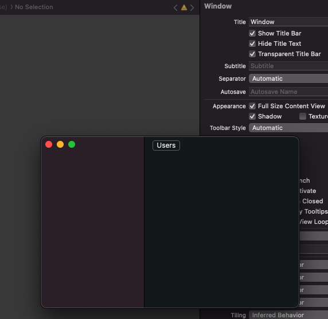The width and height of the screenshot is (328, 319).
Task: Click the Autosave label
Action: (x=233, y=92)
